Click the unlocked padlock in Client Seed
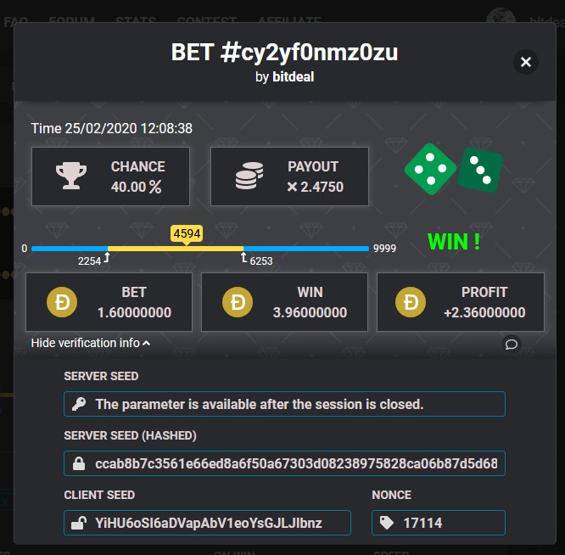 tap(79, 523)
